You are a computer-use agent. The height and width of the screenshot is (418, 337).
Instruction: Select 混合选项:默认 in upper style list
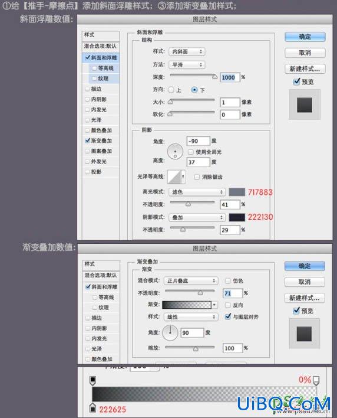(x=101, y=46)
